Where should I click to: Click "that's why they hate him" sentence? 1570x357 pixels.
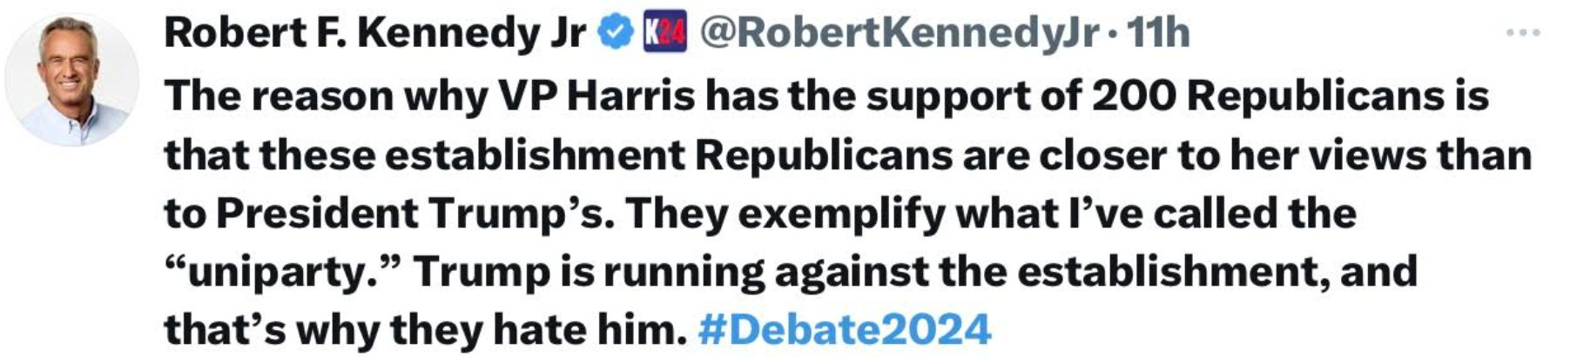click(x=421, y=330)
